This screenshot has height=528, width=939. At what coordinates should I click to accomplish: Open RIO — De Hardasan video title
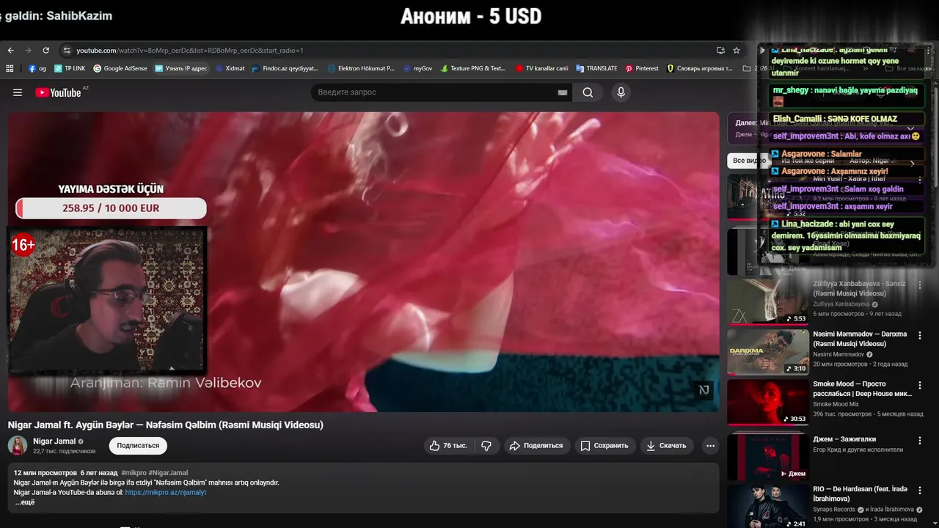click(861, 493)
